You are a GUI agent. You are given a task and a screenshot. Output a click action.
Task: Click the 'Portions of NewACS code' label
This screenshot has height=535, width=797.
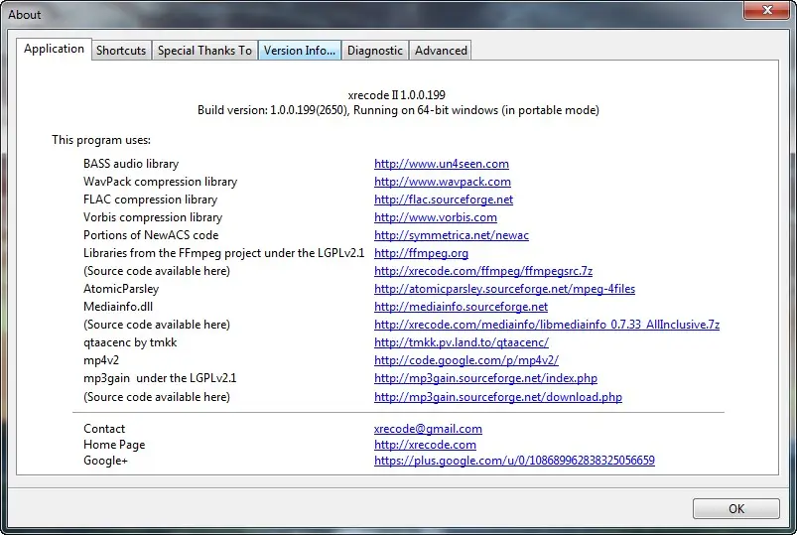(151, 235)
